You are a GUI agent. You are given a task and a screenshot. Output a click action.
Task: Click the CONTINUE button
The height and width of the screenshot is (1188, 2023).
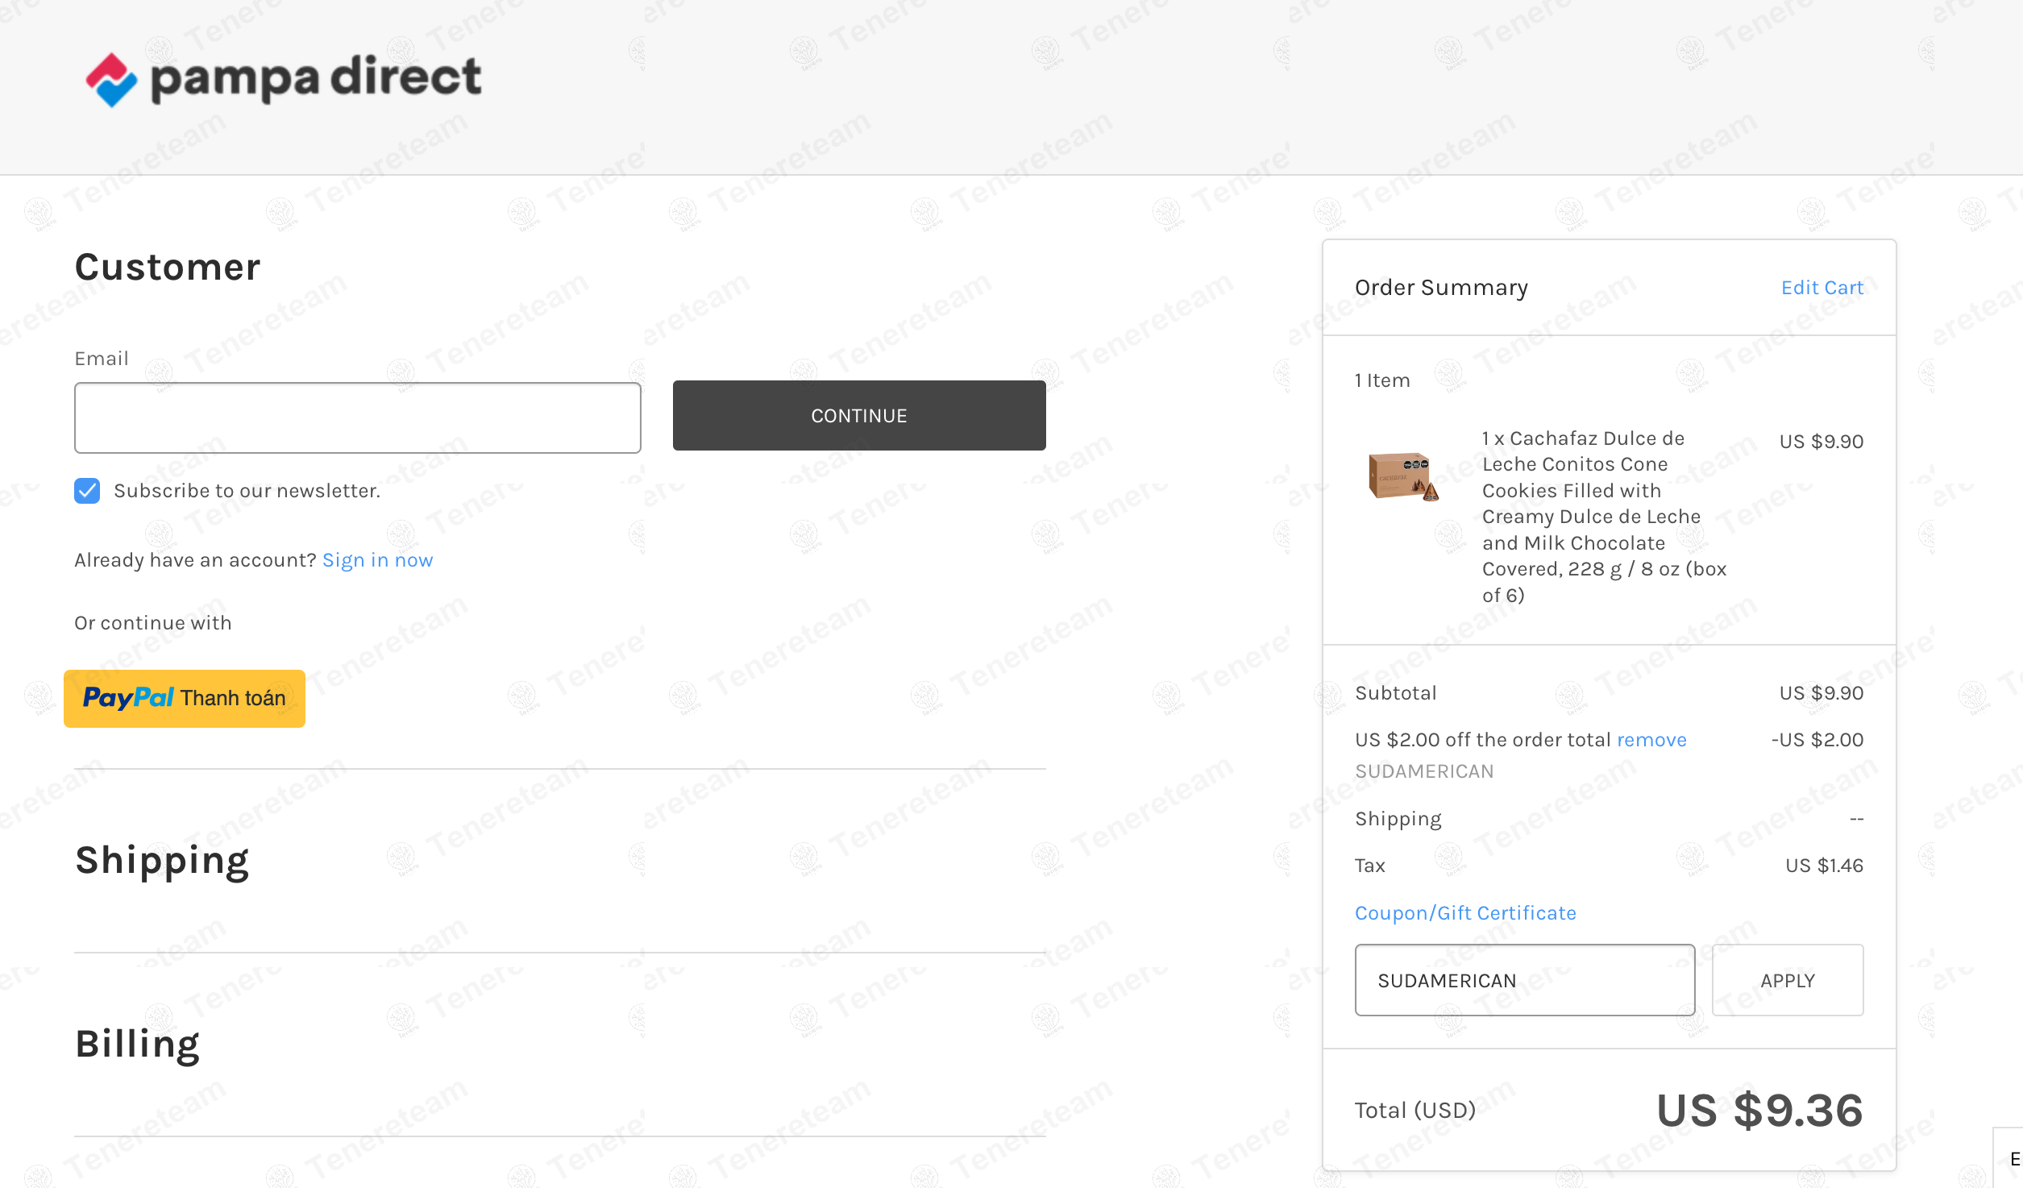tap(858, 415)
